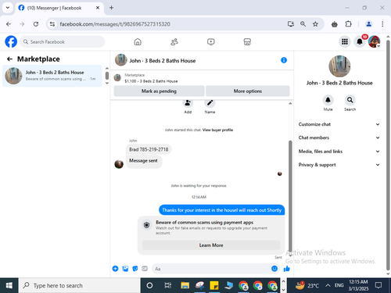This screenshot has height=293, width=391.
Task: Expand the Customize chat section
Action: tap(339, 124)
